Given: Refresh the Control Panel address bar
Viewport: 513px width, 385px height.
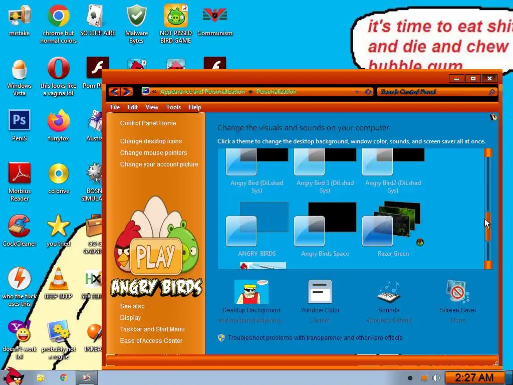Looking at the screenshot, I should tap(368, 92).
